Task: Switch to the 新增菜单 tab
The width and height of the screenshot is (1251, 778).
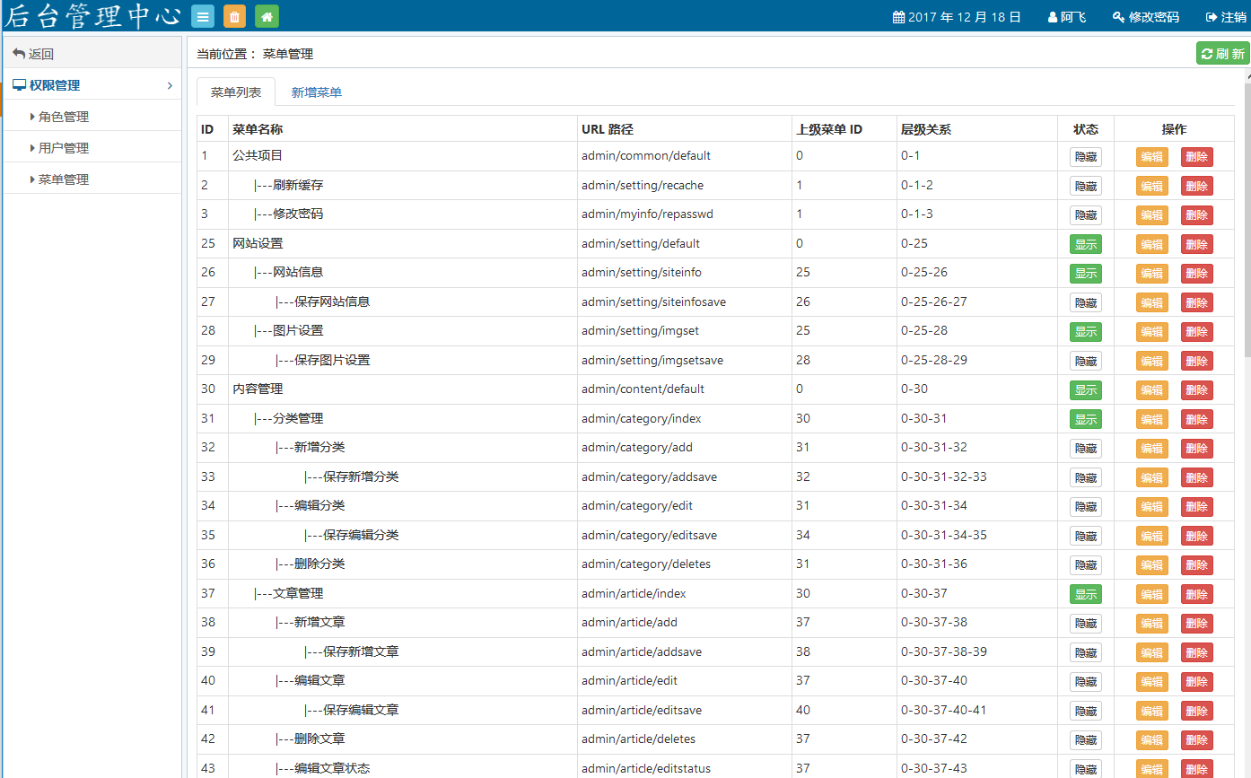Action: pyautogui.click(x=316, y=92)
